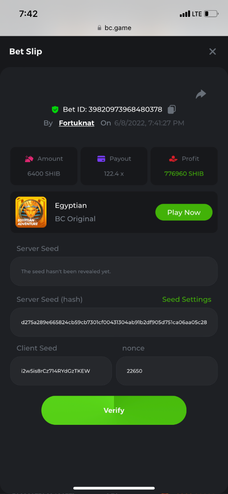Tap the green verified shield icon
This screenshot has height=494, width=228.
55,110
